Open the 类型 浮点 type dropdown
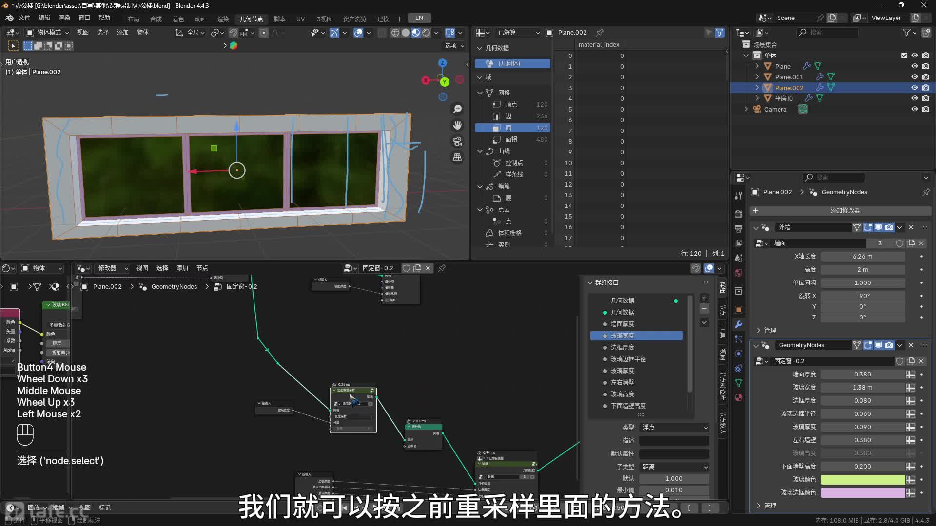Viewport: 936px width, 526px height. click(674, 427)
